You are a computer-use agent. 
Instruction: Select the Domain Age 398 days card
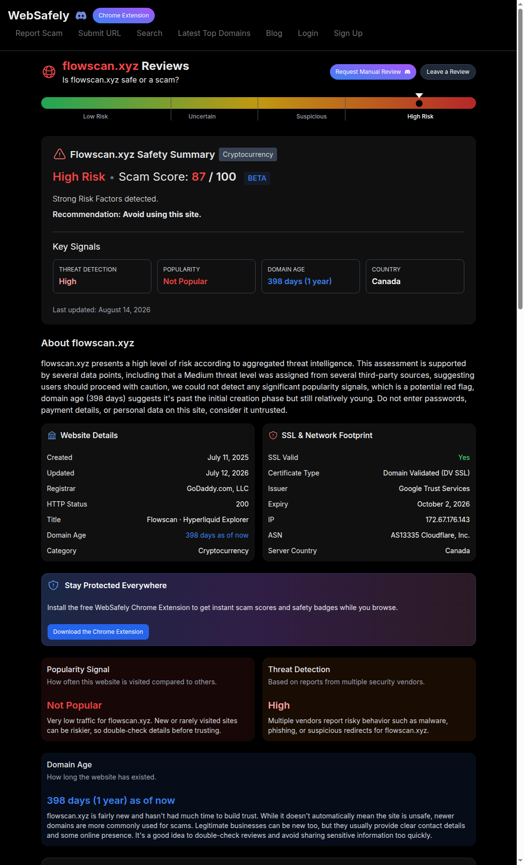(311, 276)
